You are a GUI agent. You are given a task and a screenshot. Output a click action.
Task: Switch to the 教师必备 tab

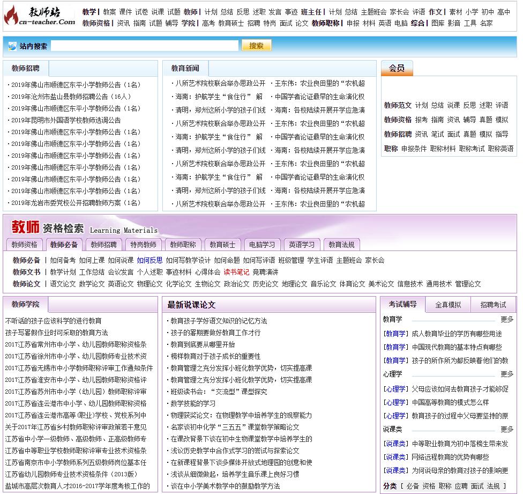64,245
